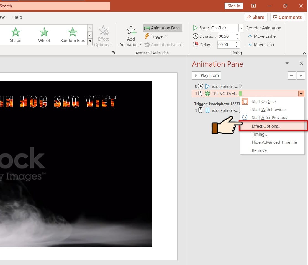The image size is (308, 265).
Task: Click the Duration input field
Action: pyautogui.click(x=227, y=36)
